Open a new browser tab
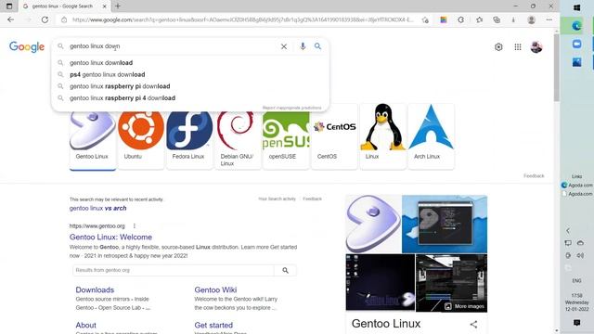This screenshot has height=334, width=594. tap(118, 6)
